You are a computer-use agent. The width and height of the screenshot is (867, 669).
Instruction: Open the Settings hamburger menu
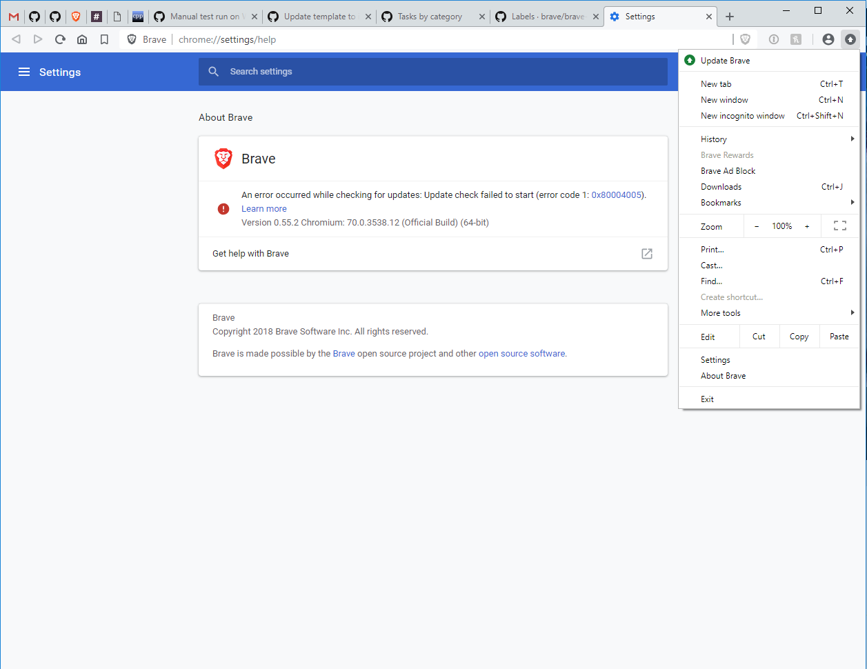point(24,72)
